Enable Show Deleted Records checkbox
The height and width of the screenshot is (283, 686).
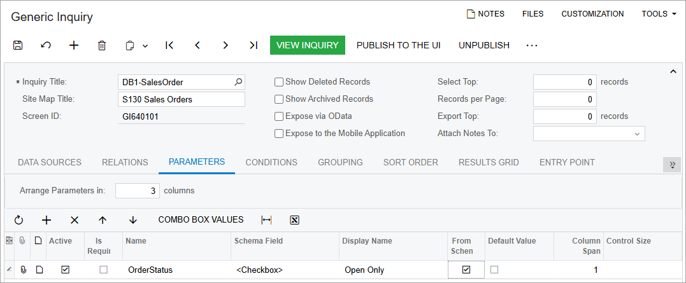[x=279, y=82]
